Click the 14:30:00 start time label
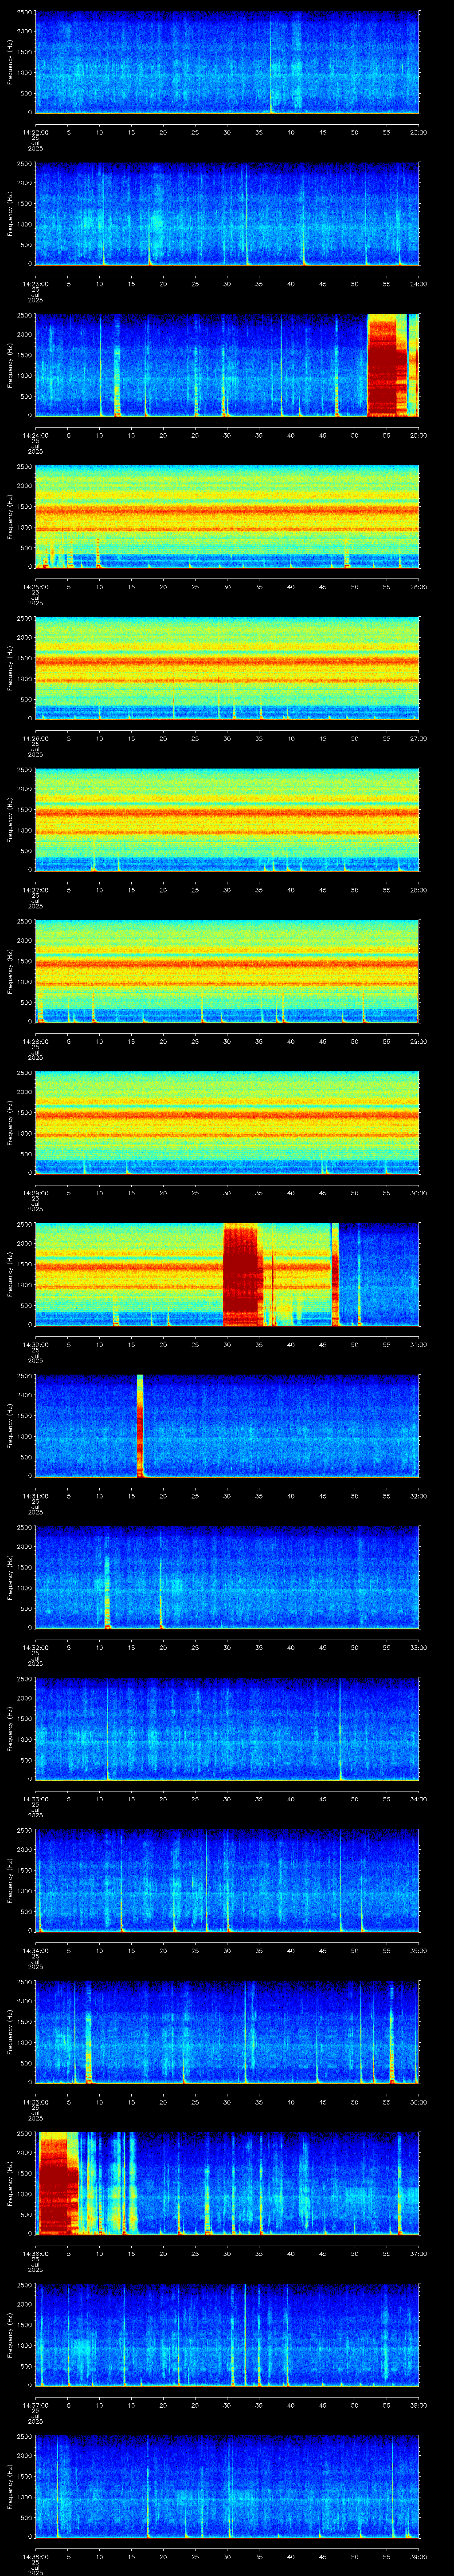The height and width of the screenshot is (2576, 454). click(x=35, y=1345)
